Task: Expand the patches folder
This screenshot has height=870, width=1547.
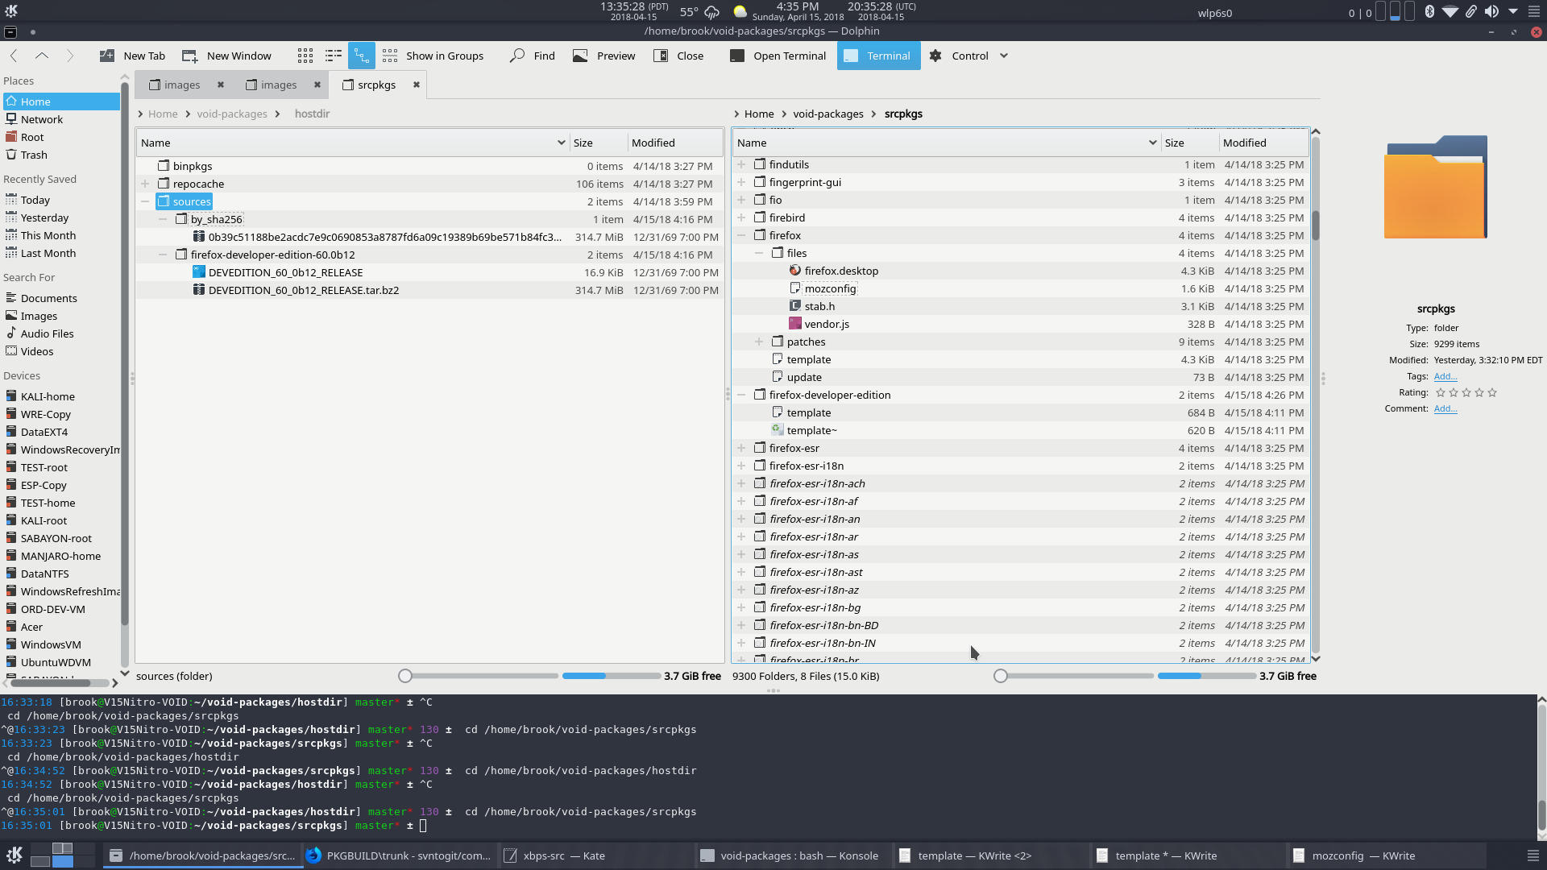Action: 759,342
